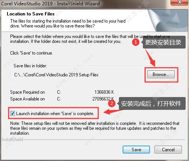Click the red circle numbered 2
This screenshot has width=189, height=161.
[112, 103]
